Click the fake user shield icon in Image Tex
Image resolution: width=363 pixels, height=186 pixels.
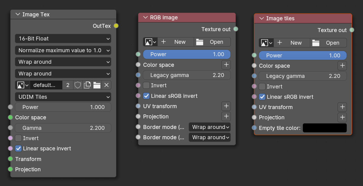click(x=78, y=85)
